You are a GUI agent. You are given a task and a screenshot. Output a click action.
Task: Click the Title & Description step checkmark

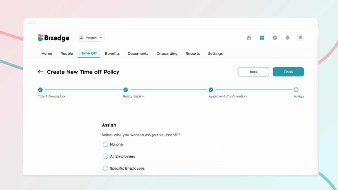(x=40, y=90)
